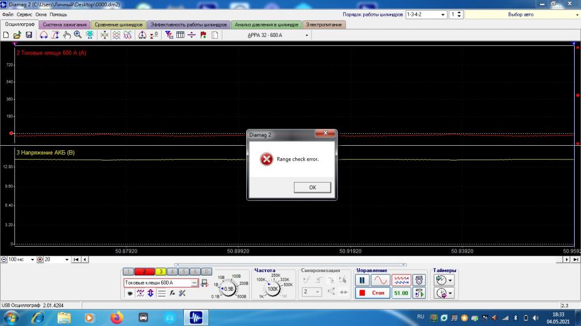This screenshot has height=326, width=581.
Task: Click the dual waveform recorder mode button
Action: pos(401,281)
